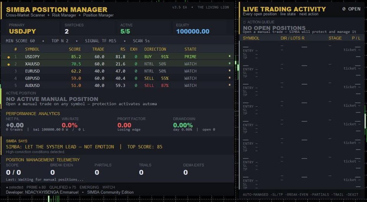367x202 pixels.
Task: Click the status square on GBPUSD row
Action: 230,78
